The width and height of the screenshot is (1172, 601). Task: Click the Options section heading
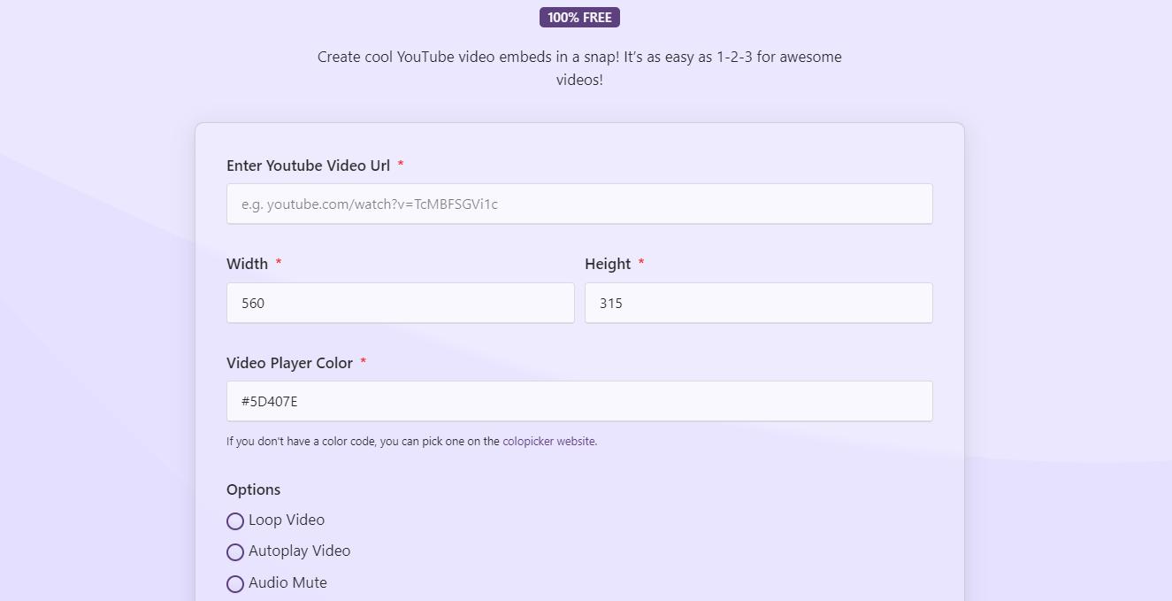(x=253, y=489)
